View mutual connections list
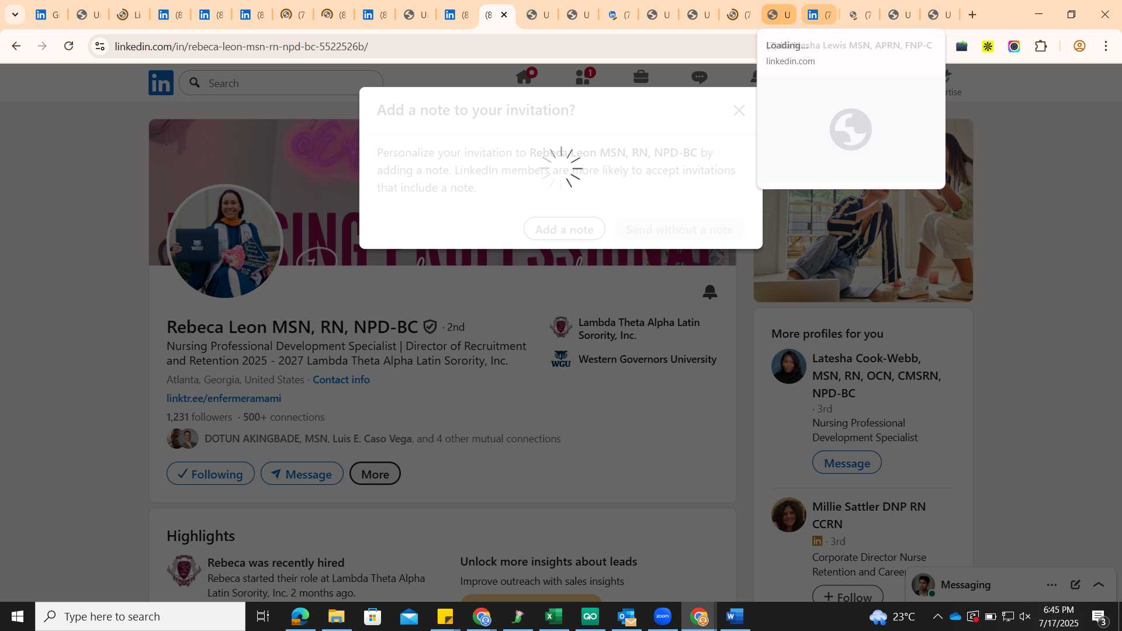 [382, 439]
